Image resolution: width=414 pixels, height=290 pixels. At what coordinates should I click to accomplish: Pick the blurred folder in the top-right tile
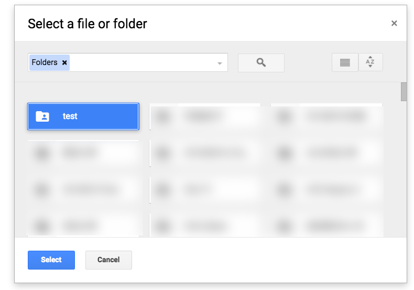(326, 116)
